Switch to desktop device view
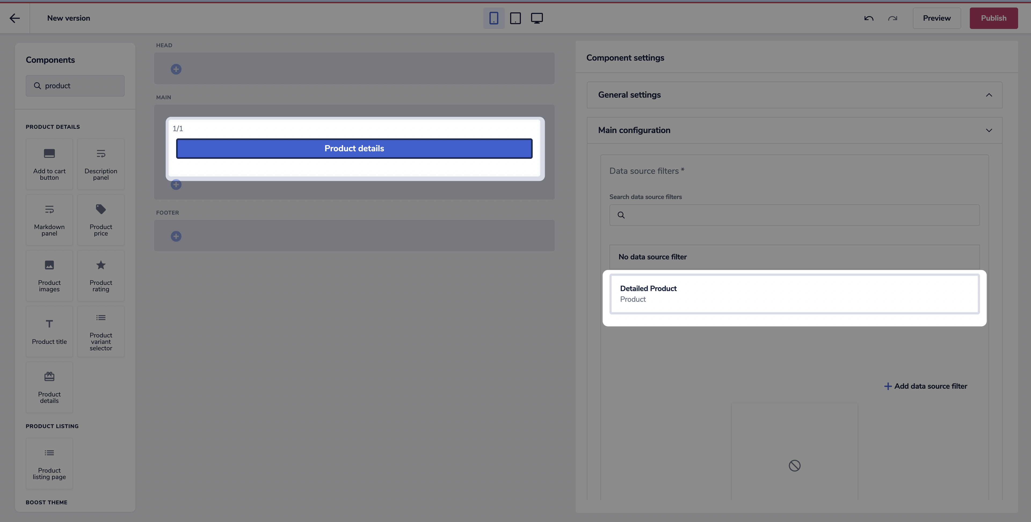 pyautogui.click(x=537, y=18)
